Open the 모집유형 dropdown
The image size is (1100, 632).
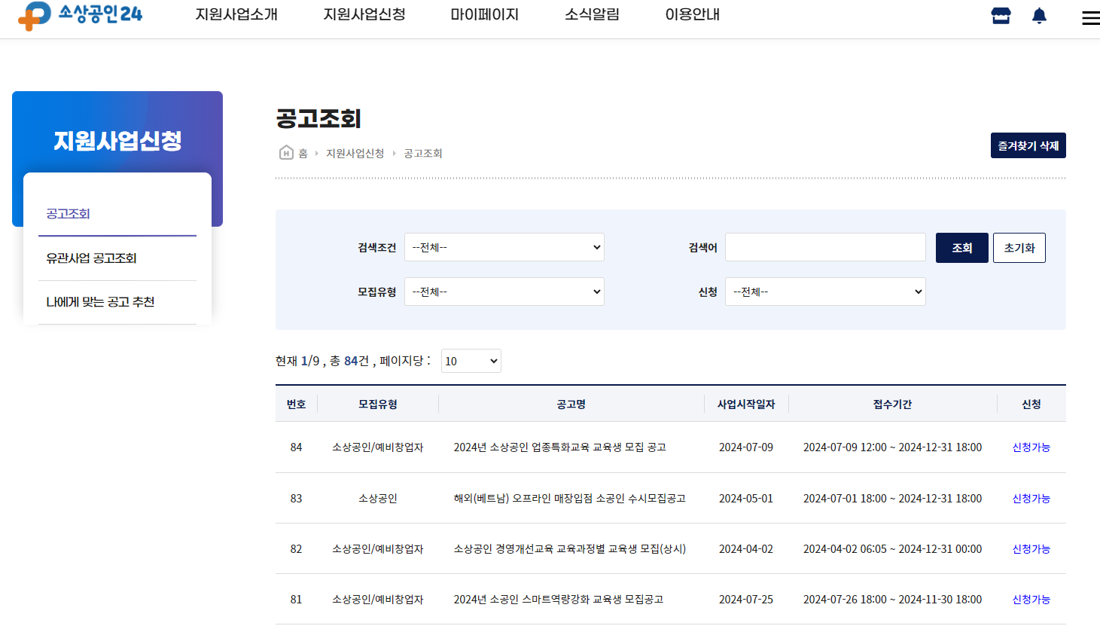click(x=504, y=292)
